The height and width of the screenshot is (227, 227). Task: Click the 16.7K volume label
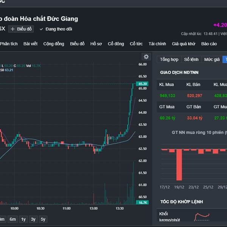(x=143, y=202)
